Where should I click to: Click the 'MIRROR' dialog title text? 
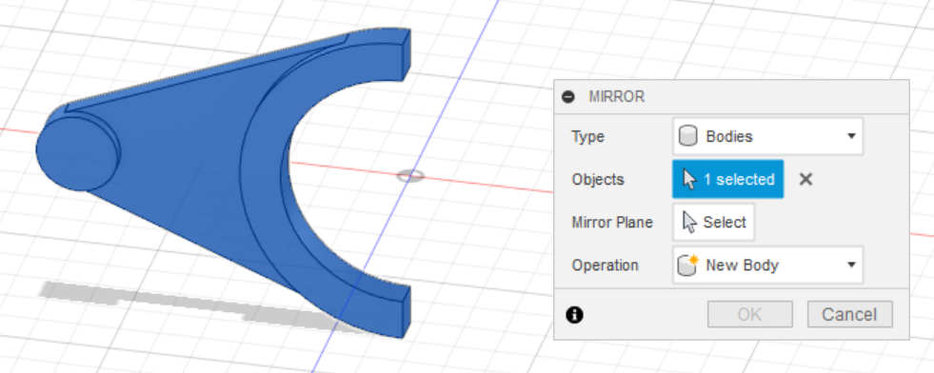[x=617, y=97]
